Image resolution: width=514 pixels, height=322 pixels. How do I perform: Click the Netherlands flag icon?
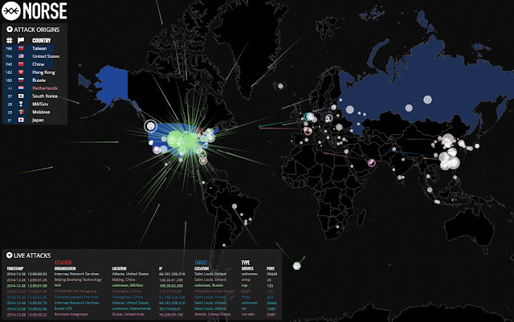click(x=21, y=88)
